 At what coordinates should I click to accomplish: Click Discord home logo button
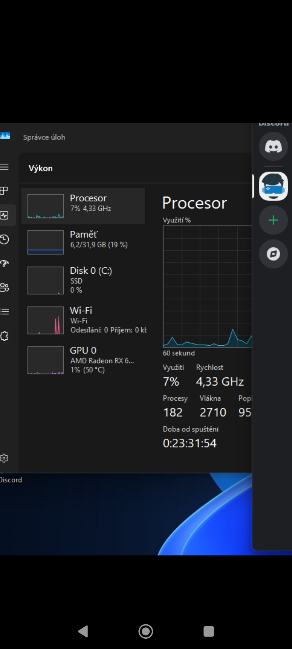pyautogui.click(x=273, y=147)
